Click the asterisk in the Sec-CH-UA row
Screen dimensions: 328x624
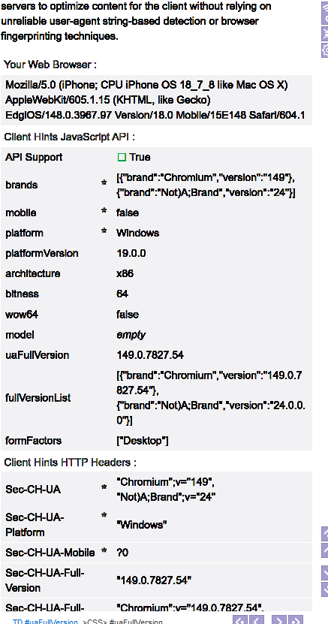pos(104,487)
